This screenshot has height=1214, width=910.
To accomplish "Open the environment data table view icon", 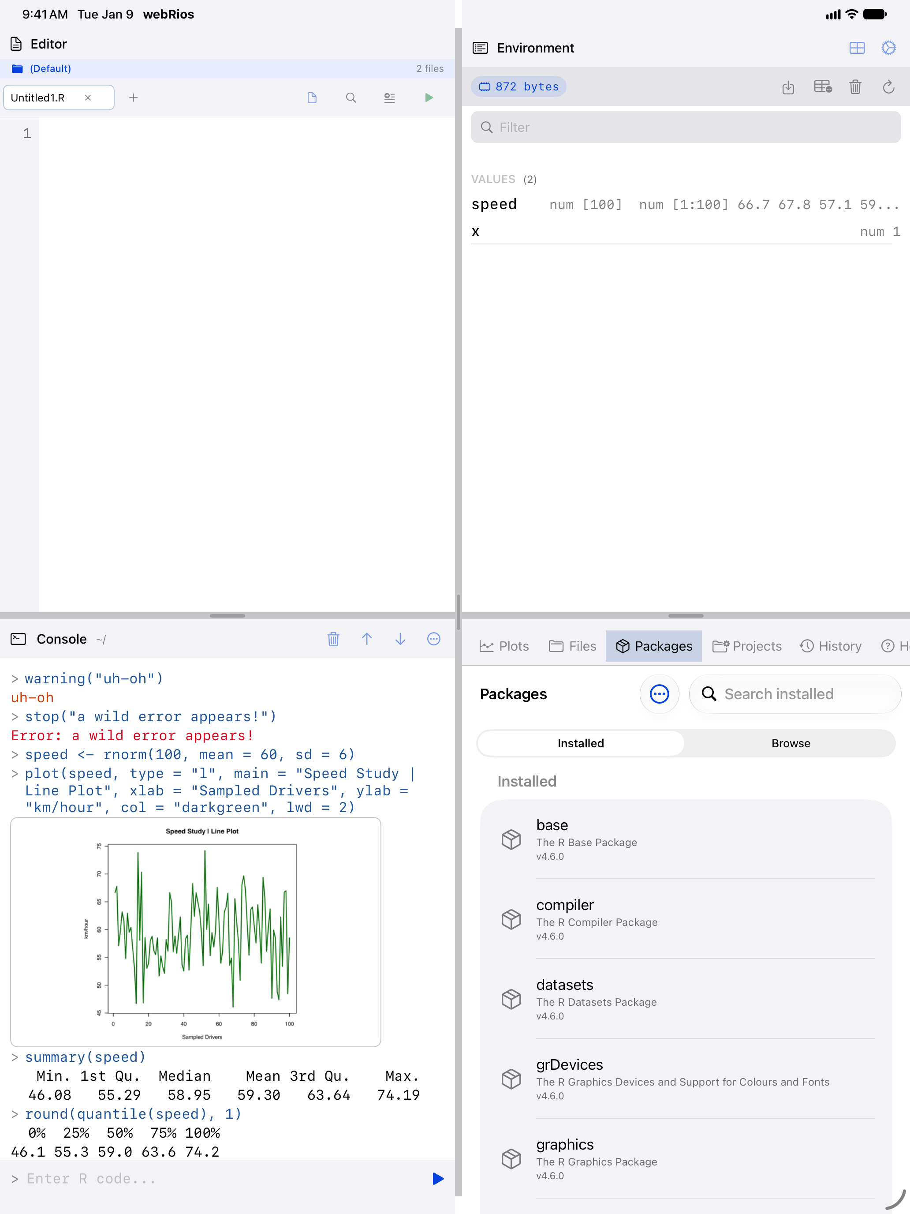I will click(x=823, y=87).
